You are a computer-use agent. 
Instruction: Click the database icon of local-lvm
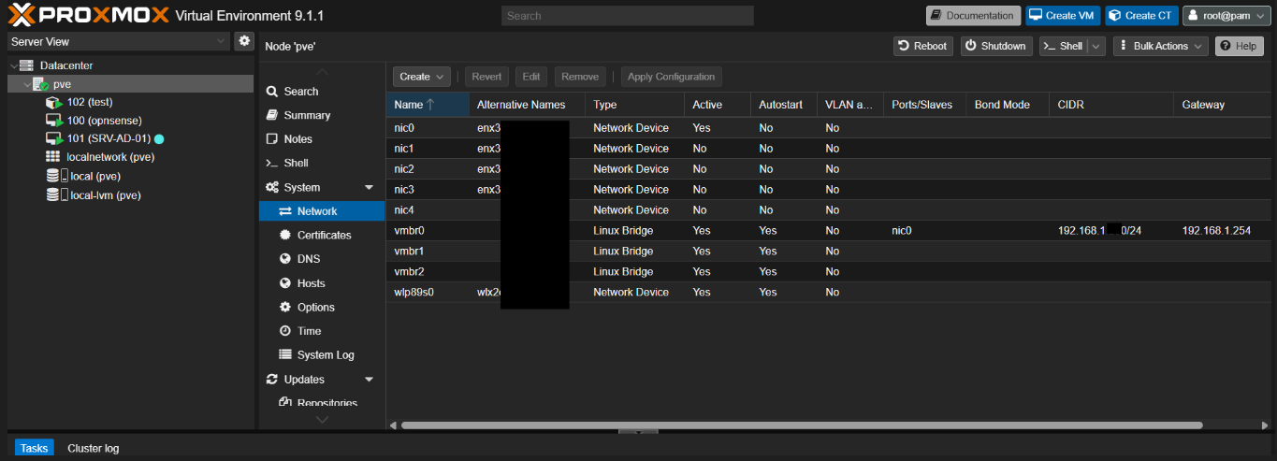click(52, 195)
